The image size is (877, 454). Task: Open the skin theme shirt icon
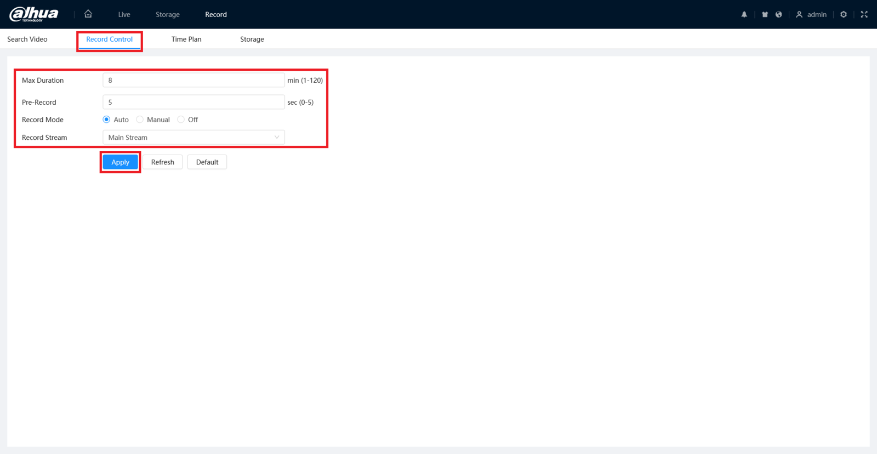pos(765,14)
